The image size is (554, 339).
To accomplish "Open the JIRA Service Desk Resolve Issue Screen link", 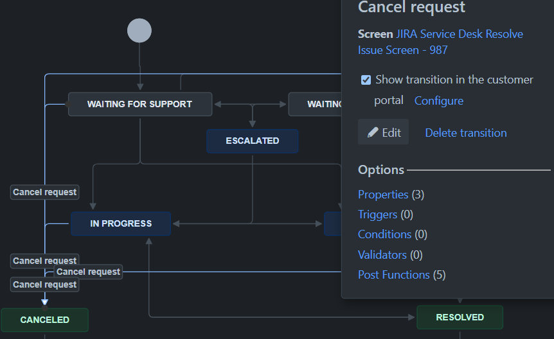I will click(x=440, y=42).
